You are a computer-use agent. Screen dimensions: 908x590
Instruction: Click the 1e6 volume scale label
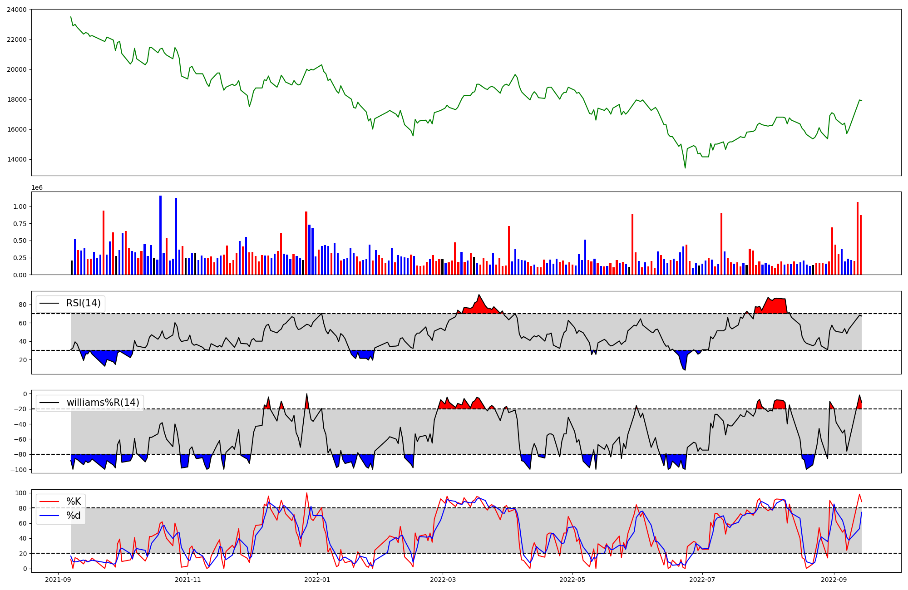point(37,188)
